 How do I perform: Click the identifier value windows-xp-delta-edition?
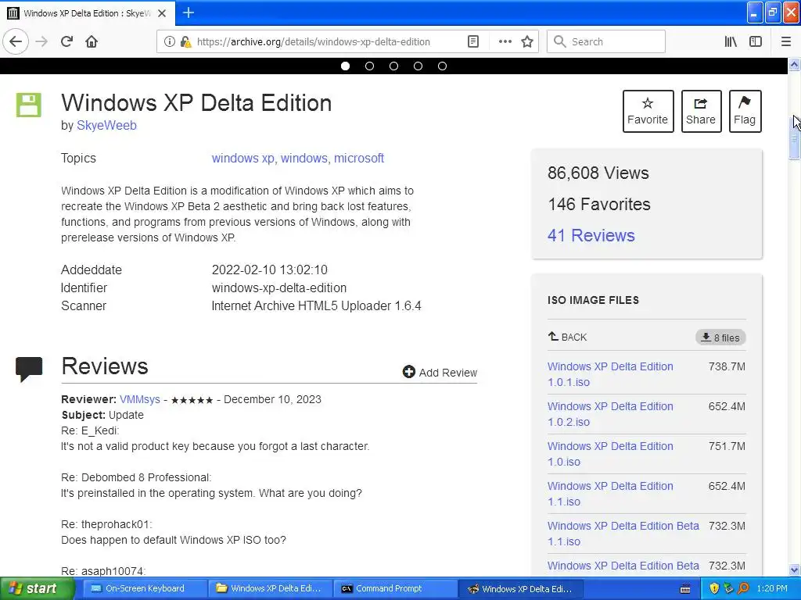click(279, 287)
